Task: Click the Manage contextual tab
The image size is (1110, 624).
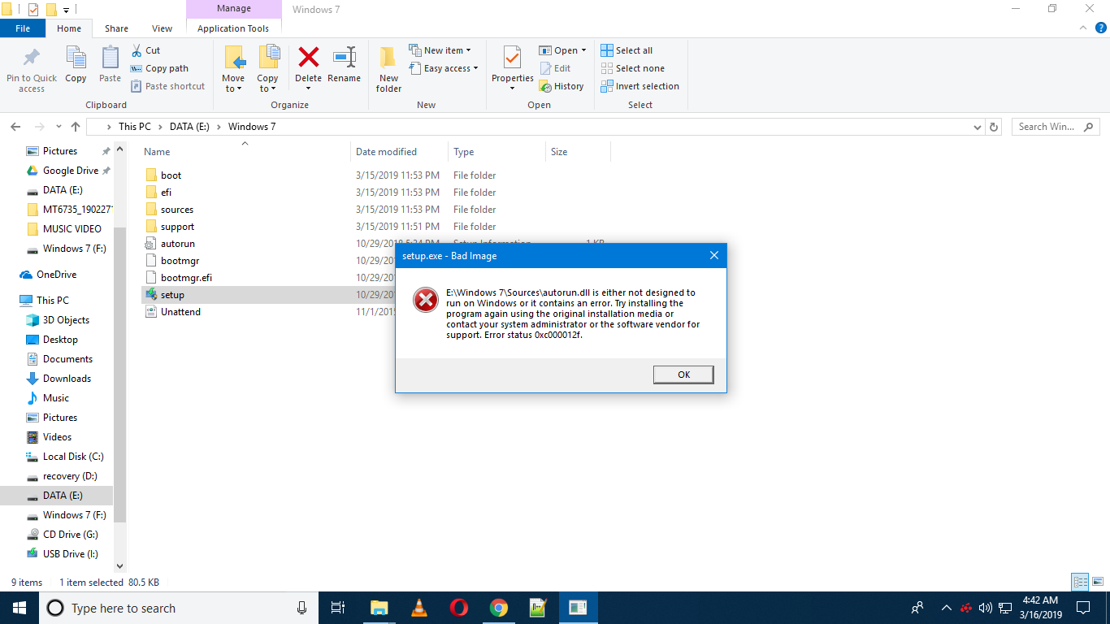Action: point(233,9)
